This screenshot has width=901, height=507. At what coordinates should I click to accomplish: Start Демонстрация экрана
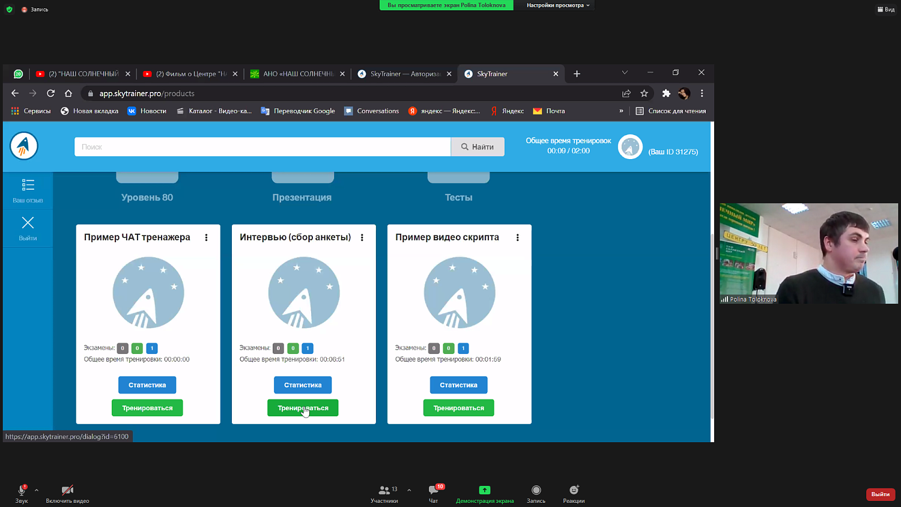pyautogui.click(x=485, y=494)
